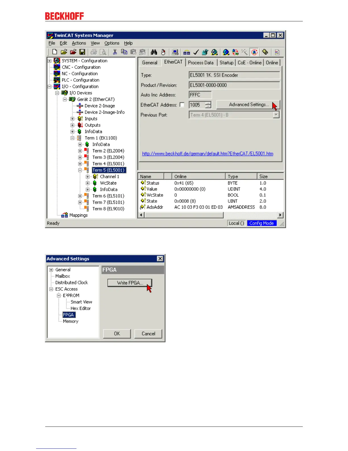This screenshot has width=348, height=451.
Task: Toggle the EtherCAT Address checkbox
Action: coord(182,105)
